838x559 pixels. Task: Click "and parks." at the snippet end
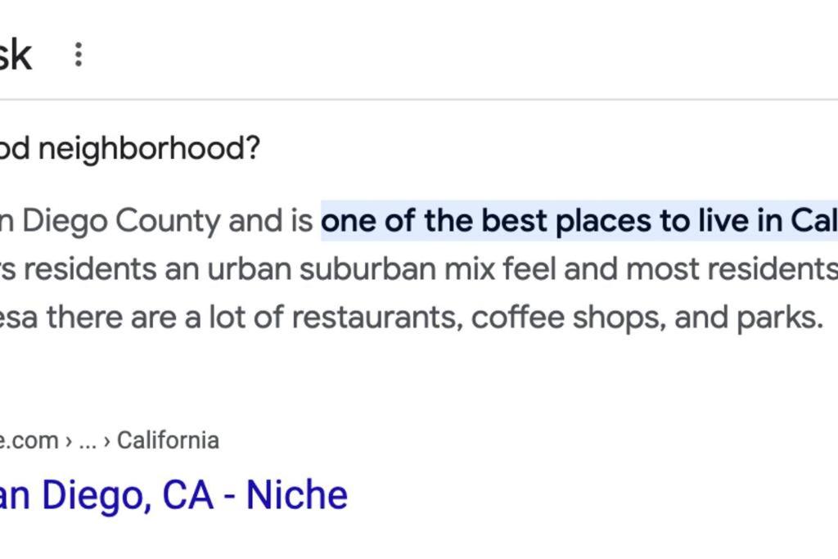pyautogui.click(x=749, y=318)
